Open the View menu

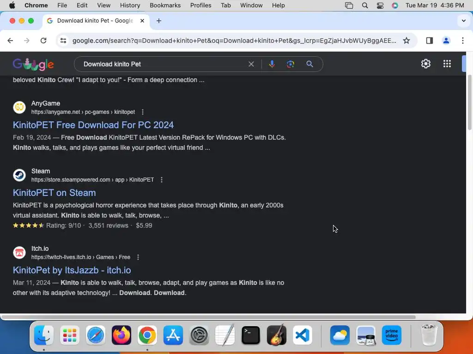click(x=104, y=6)
